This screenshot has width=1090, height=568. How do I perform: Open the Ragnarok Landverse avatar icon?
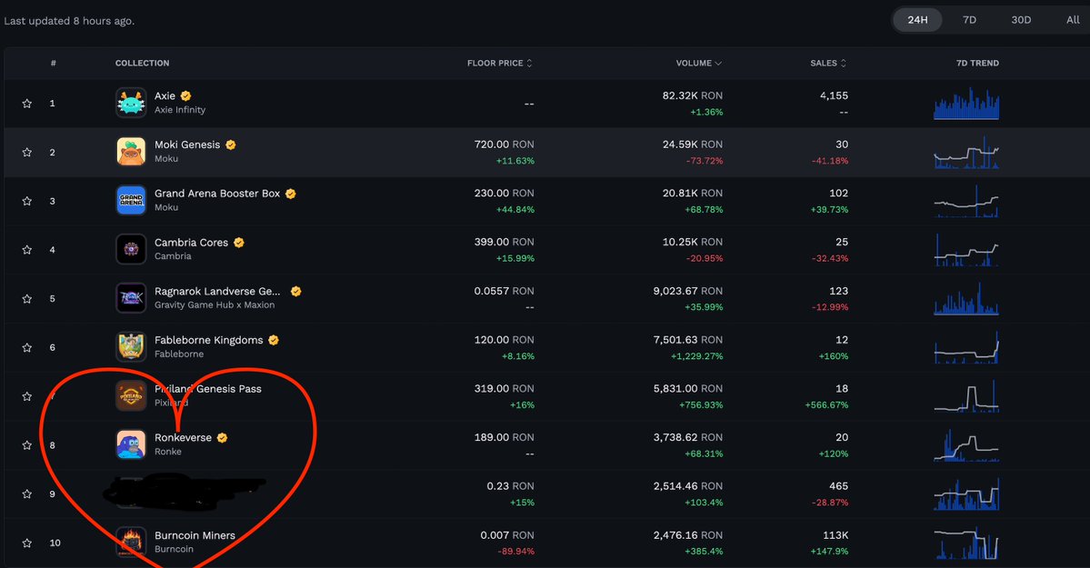click(131, 298)
